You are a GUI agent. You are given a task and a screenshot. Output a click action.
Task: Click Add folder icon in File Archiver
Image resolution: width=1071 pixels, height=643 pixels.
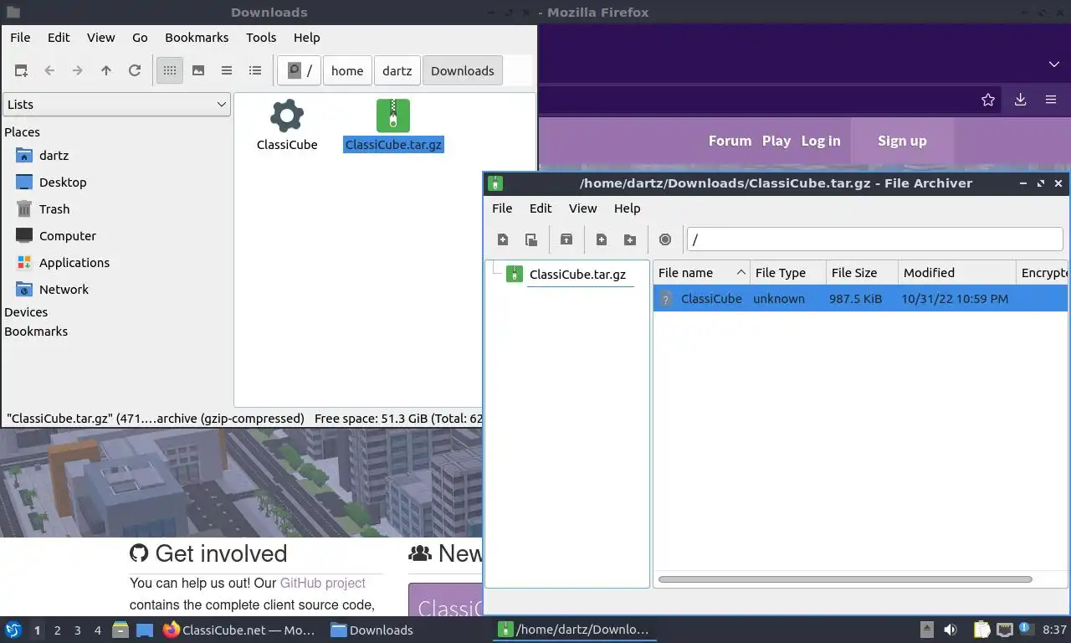pos(630,239)
